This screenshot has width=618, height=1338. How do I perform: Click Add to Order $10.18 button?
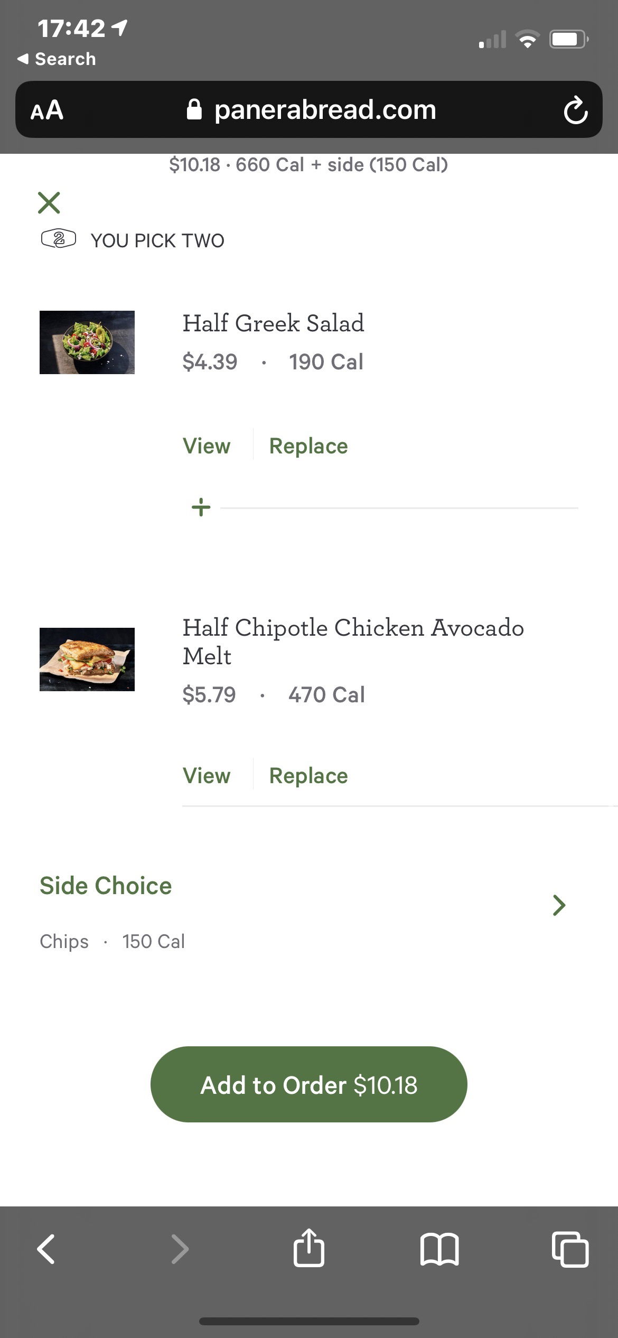[309, 1085]
